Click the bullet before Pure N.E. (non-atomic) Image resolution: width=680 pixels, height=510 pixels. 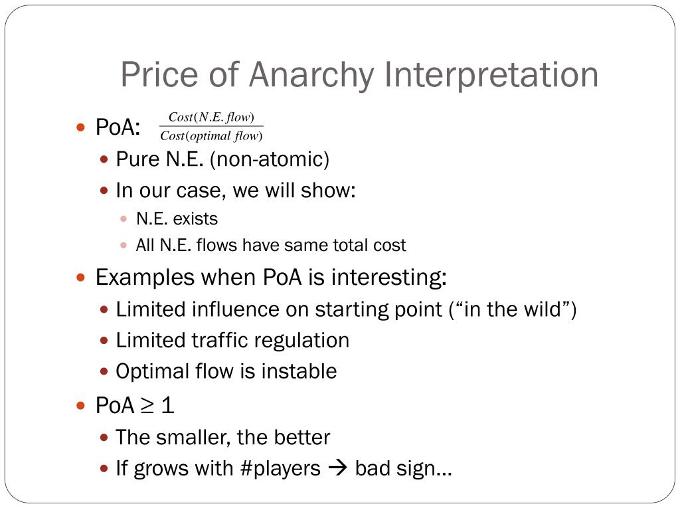[103, 159]
